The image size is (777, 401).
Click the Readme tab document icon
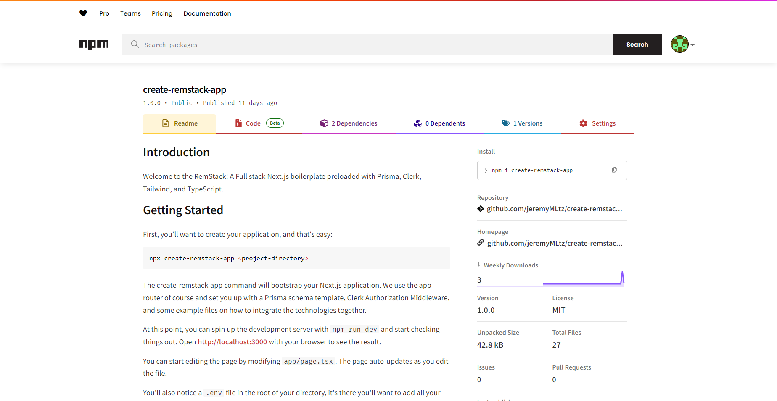tap(166, 123)
